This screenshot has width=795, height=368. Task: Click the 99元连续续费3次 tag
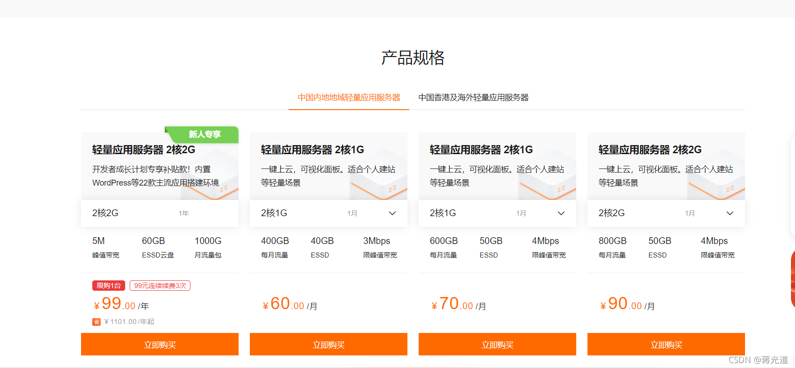pyautogui.click(x=160, y=286)
